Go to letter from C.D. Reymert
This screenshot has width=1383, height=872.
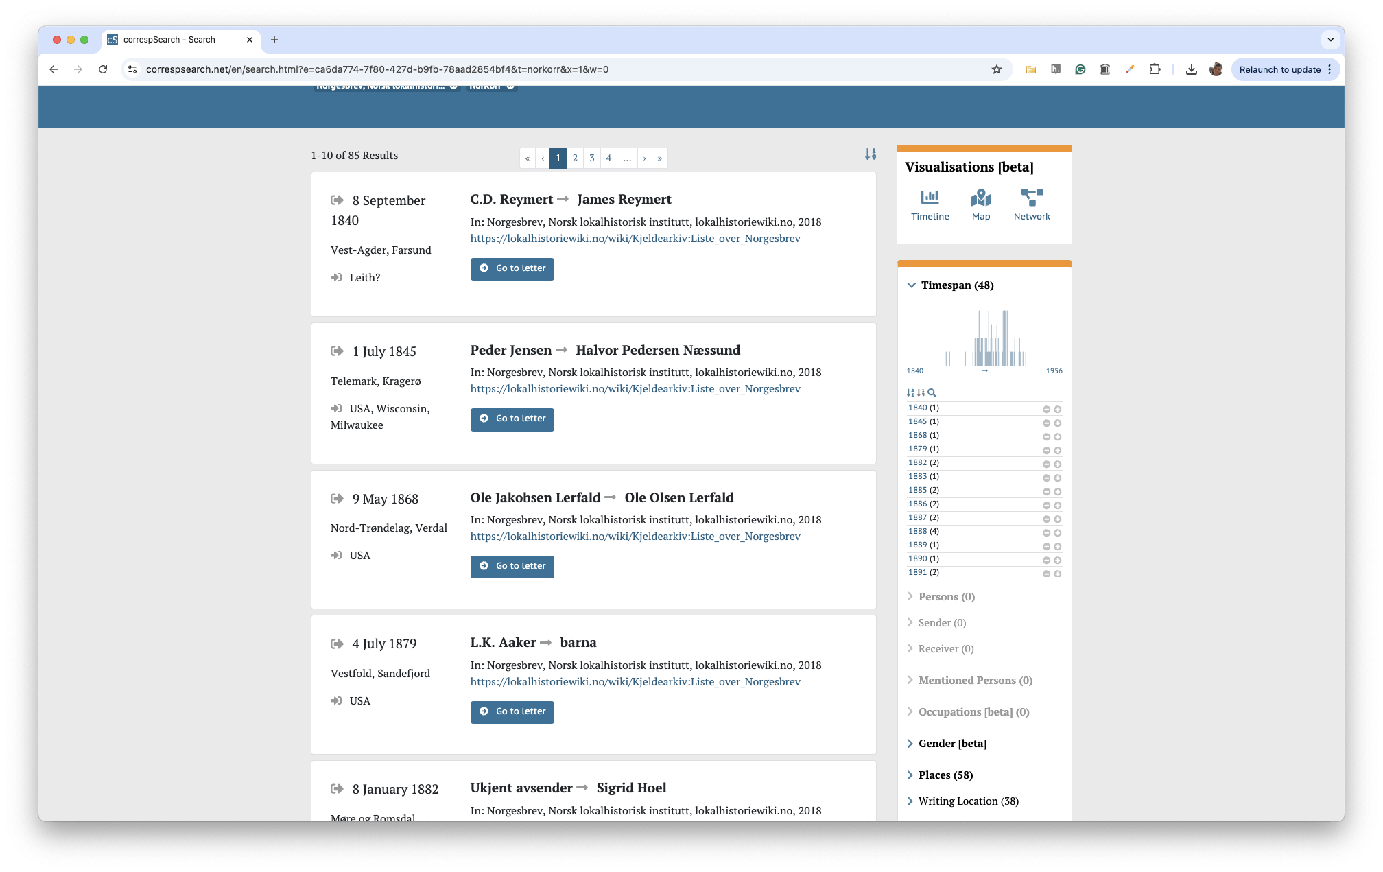point(512,268)
